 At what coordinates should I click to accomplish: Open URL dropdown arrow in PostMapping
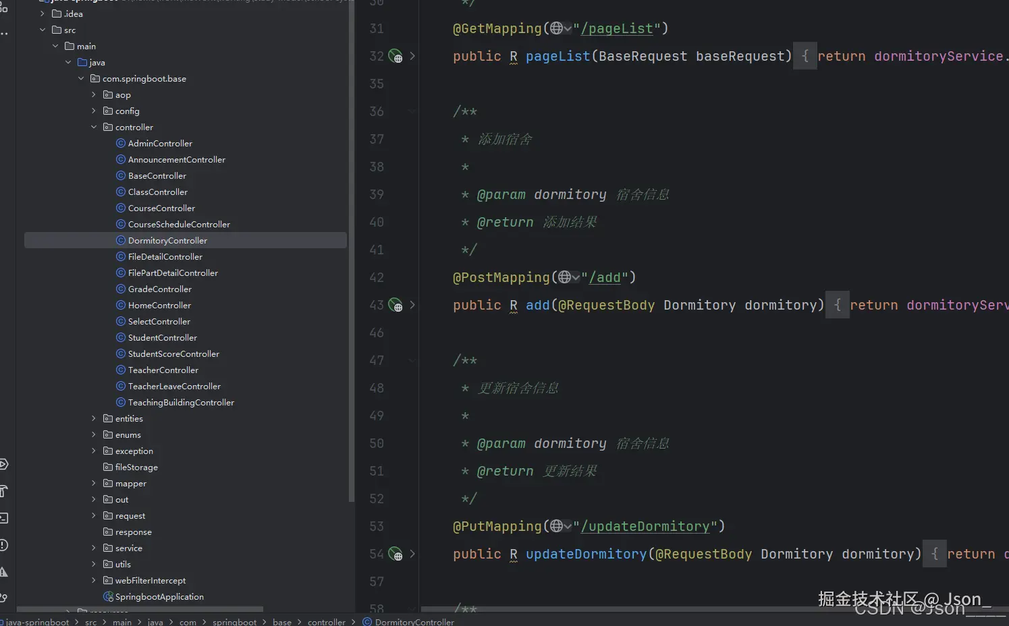click(576, 277)
